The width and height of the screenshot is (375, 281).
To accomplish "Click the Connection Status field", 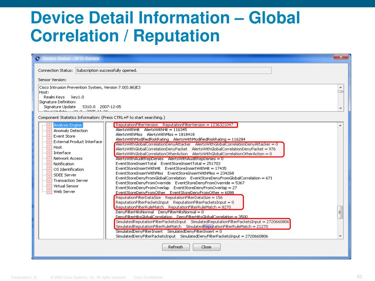I will 173,71.
